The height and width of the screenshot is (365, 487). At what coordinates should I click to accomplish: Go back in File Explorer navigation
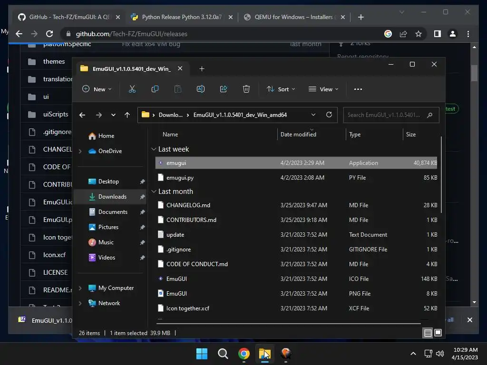click(x=82, y=115)
